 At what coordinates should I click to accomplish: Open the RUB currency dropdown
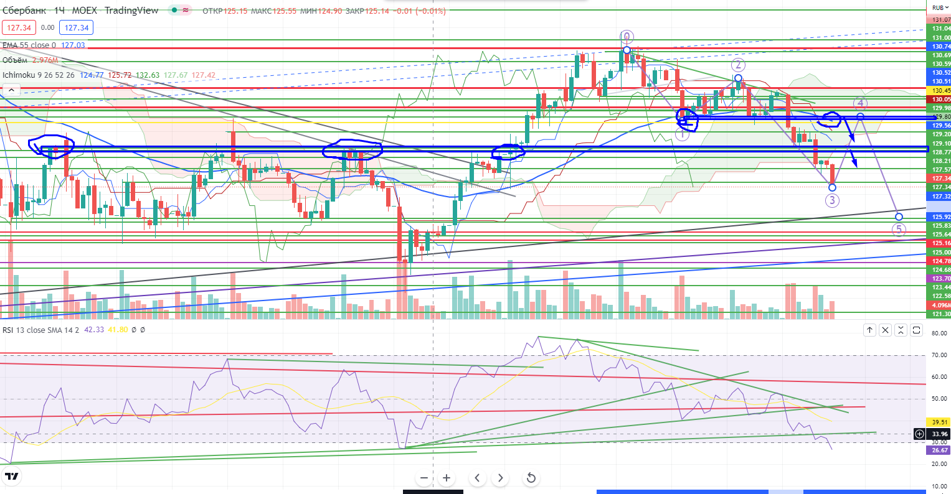939,7
